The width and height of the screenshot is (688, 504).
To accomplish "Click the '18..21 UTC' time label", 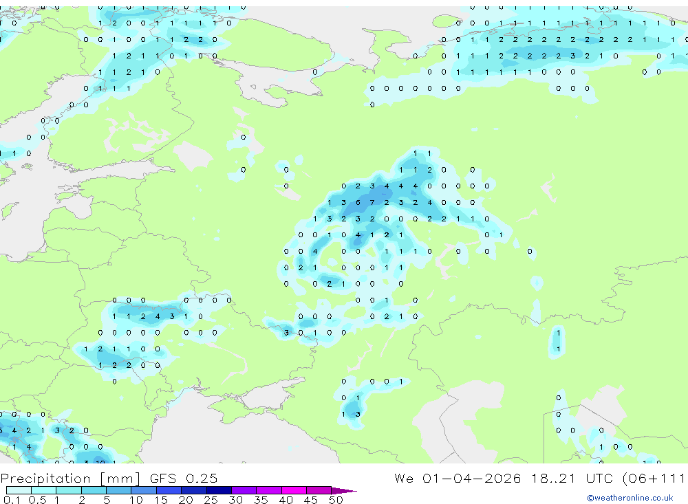I will pyautogui.click(x=574, y=478).
